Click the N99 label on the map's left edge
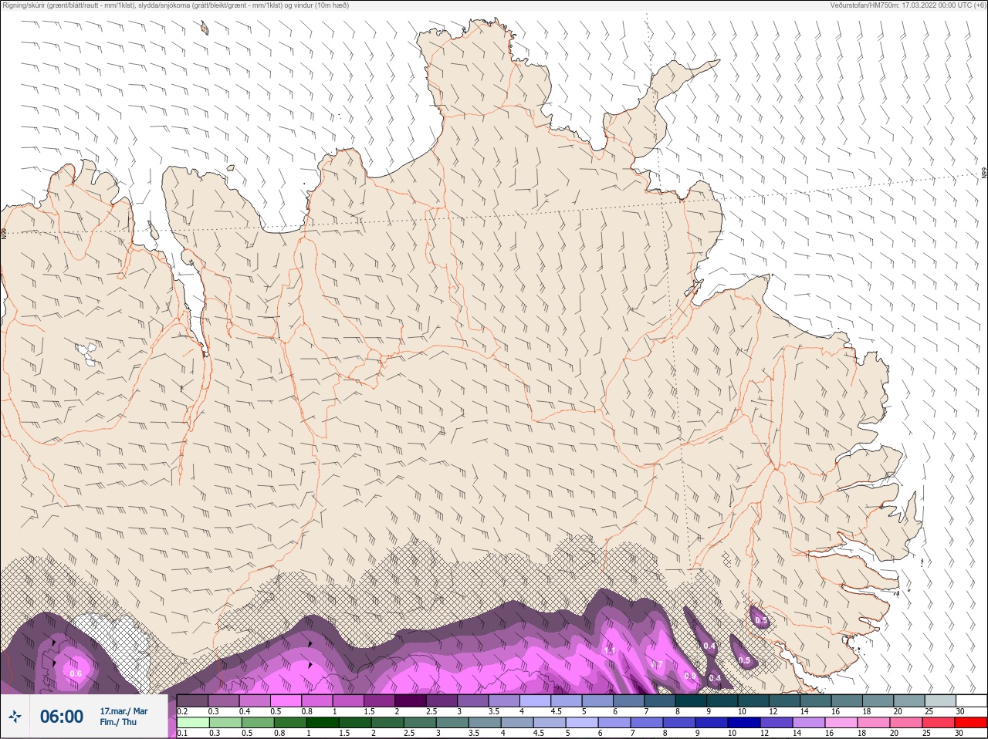The width and height of the screenshot is (988, 739). (x=4, y=233)
